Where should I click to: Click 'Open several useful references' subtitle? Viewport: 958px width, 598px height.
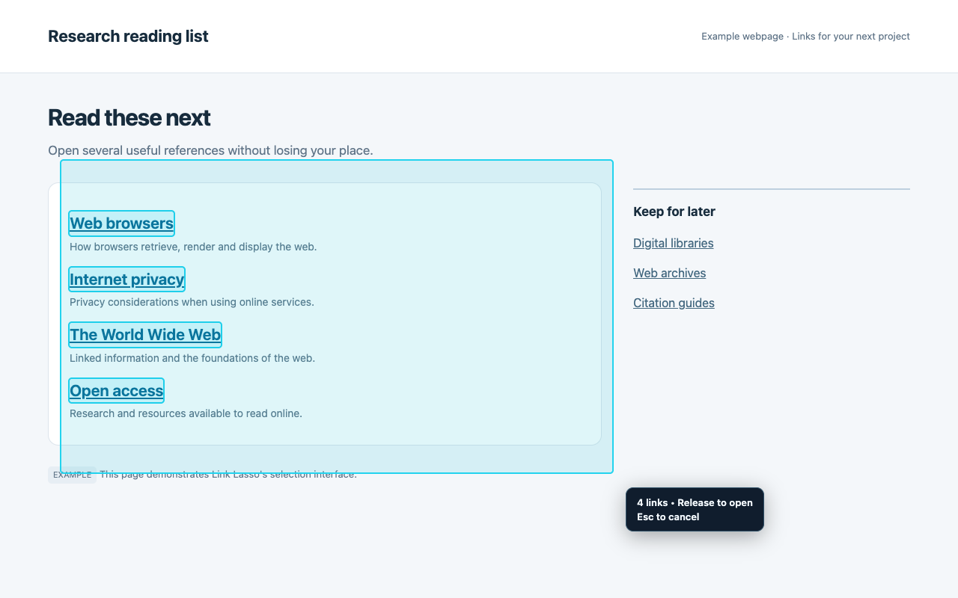click(x=210, y=150)
